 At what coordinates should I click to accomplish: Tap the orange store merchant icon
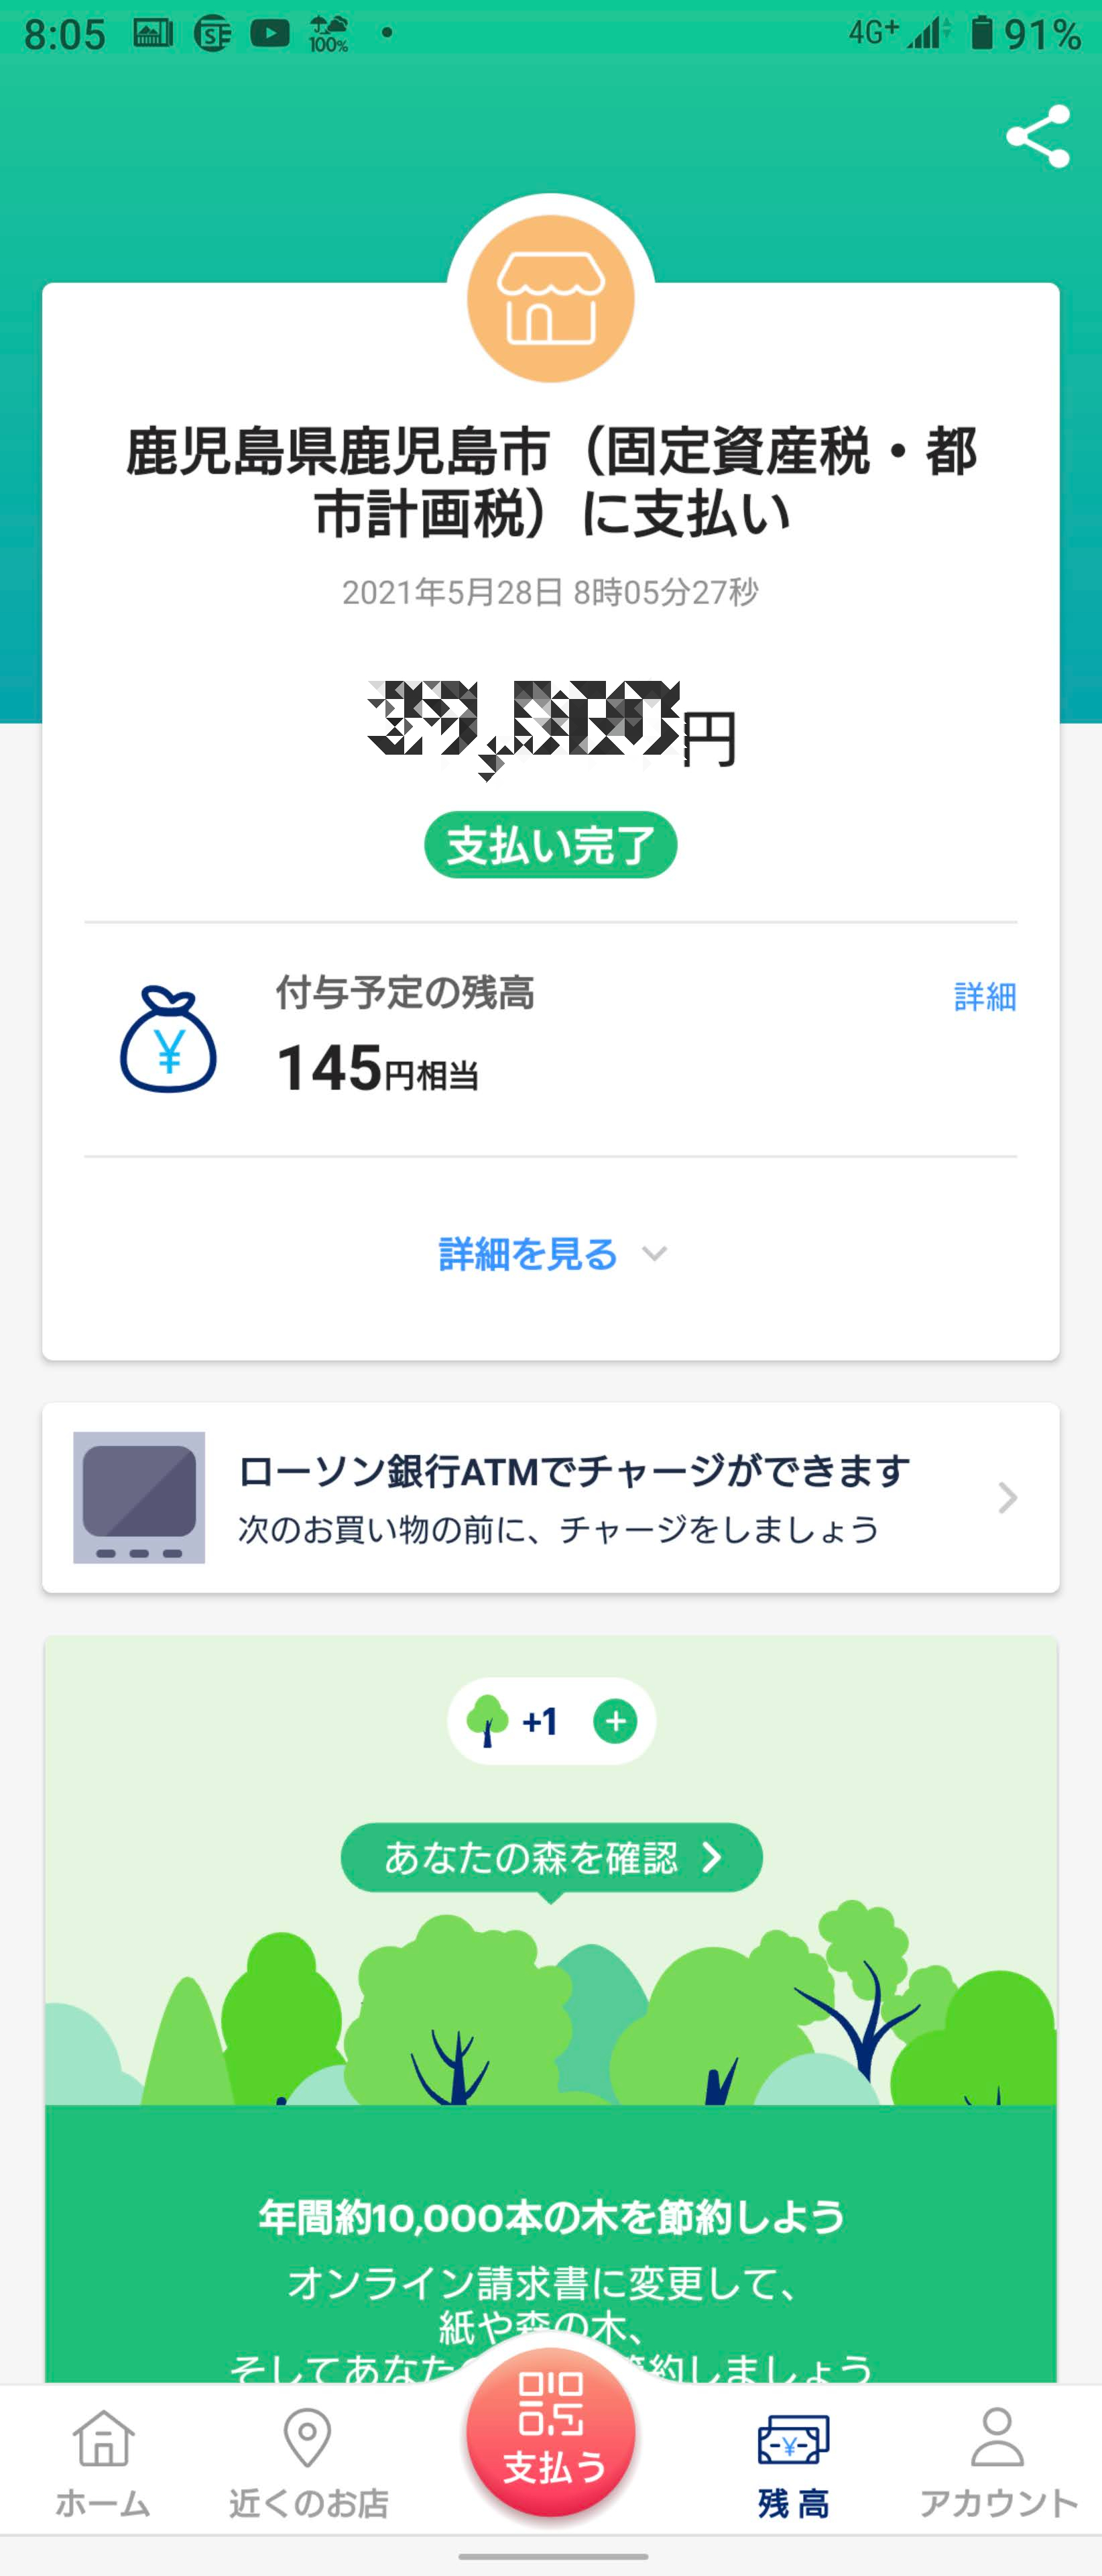coord(550,298)
